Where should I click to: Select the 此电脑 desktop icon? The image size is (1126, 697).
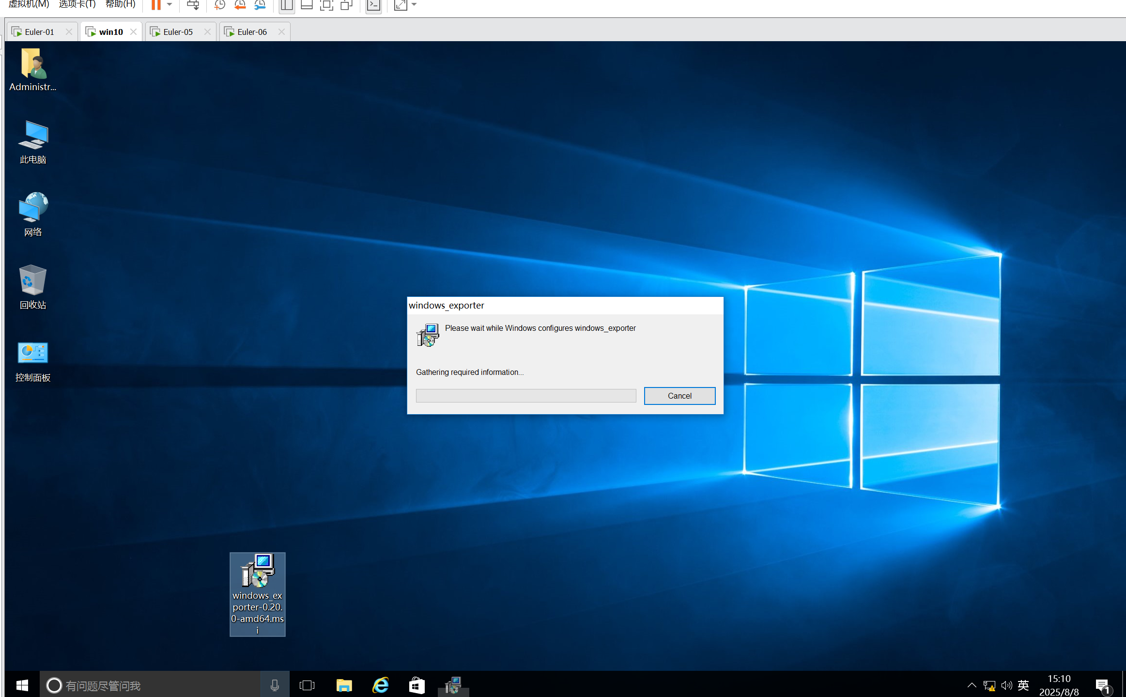point(33,142)
